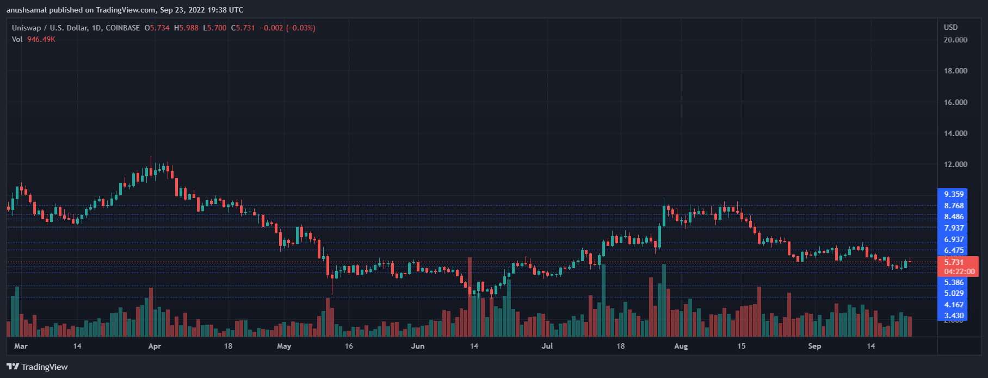
Task: Click the Apr label on the time axis
Action: pos(155,346)
